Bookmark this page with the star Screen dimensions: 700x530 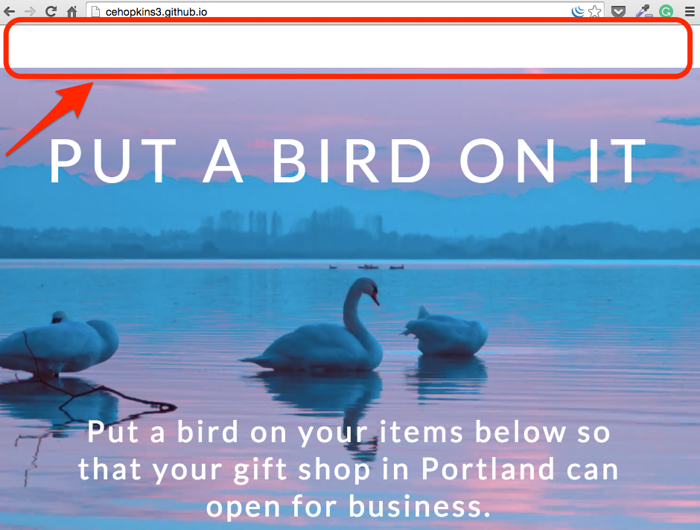click(595, 11)
